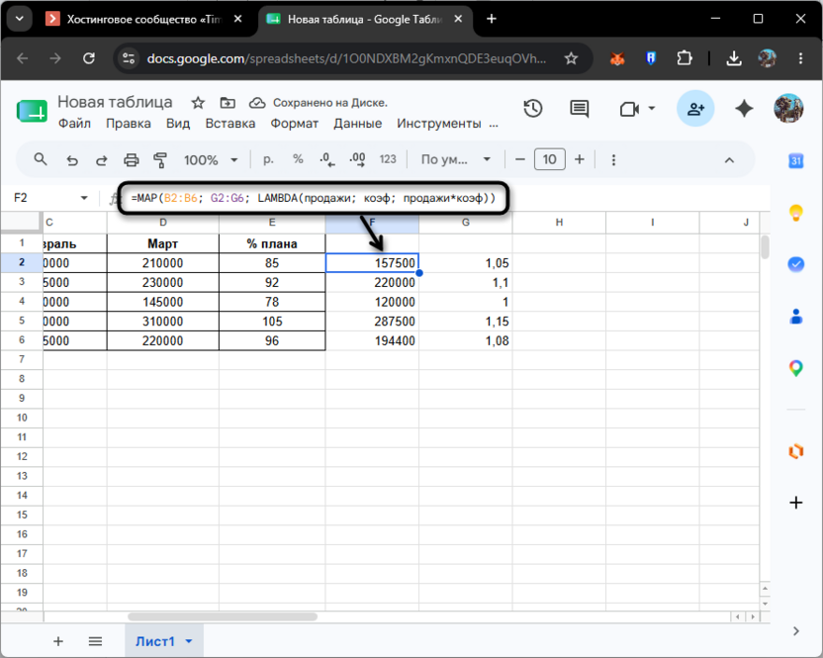
Task: Open the version history
Action: [533, 109]
